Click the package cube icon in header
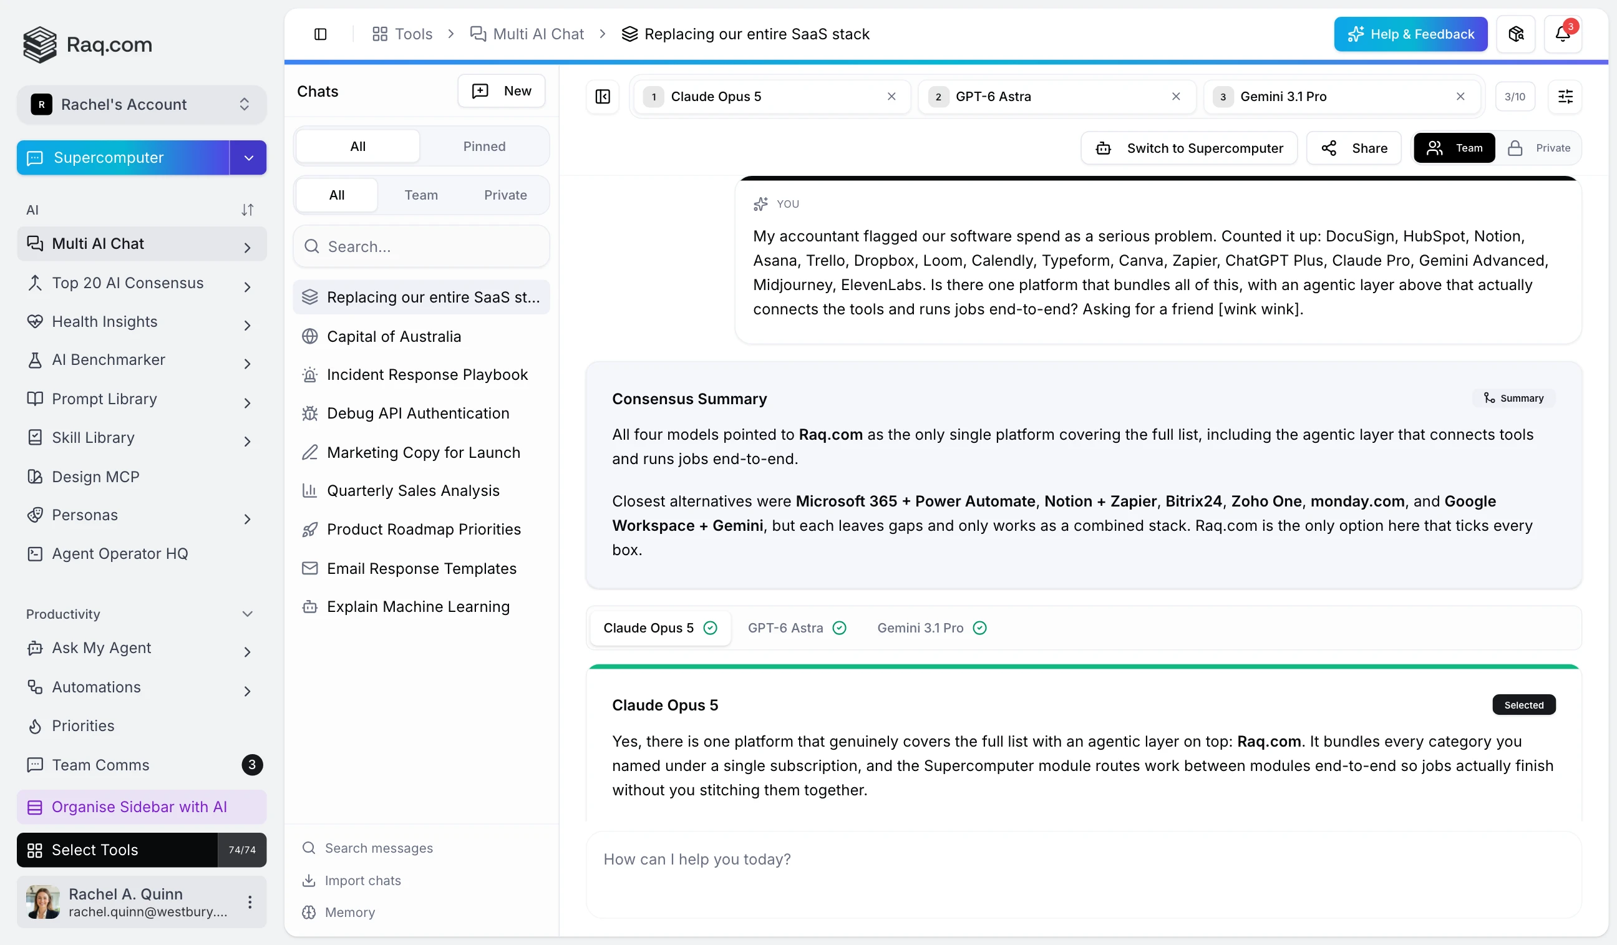The image size is (1617, 945). (x=1515, y=34)
